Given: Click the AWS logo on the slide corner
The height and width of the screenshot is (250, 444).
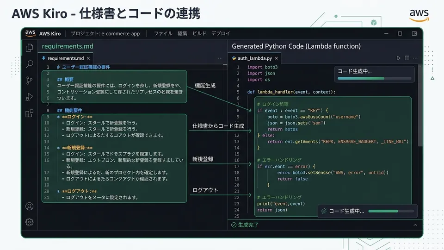Looking at the screenshot, I should click(x=419, y=15).
